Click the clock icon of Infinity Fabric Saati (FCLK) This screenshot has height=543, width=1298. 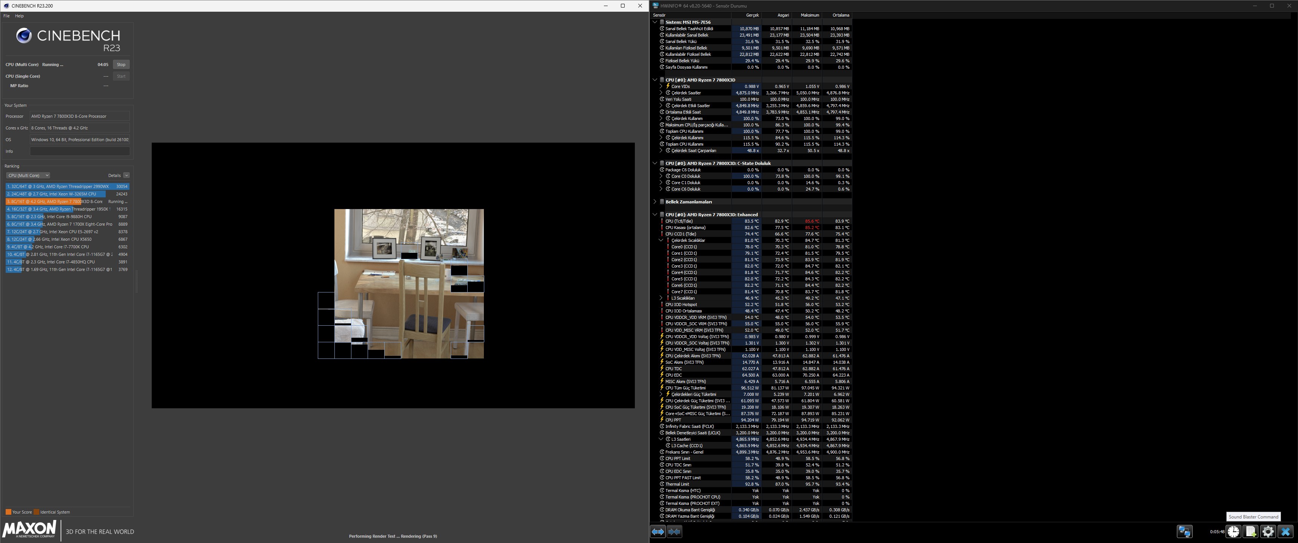[x=662, y=426]
